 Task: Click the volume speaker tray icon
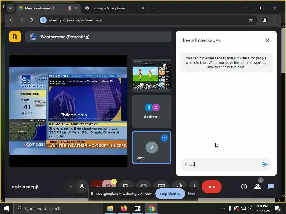[x=250, y=208]
